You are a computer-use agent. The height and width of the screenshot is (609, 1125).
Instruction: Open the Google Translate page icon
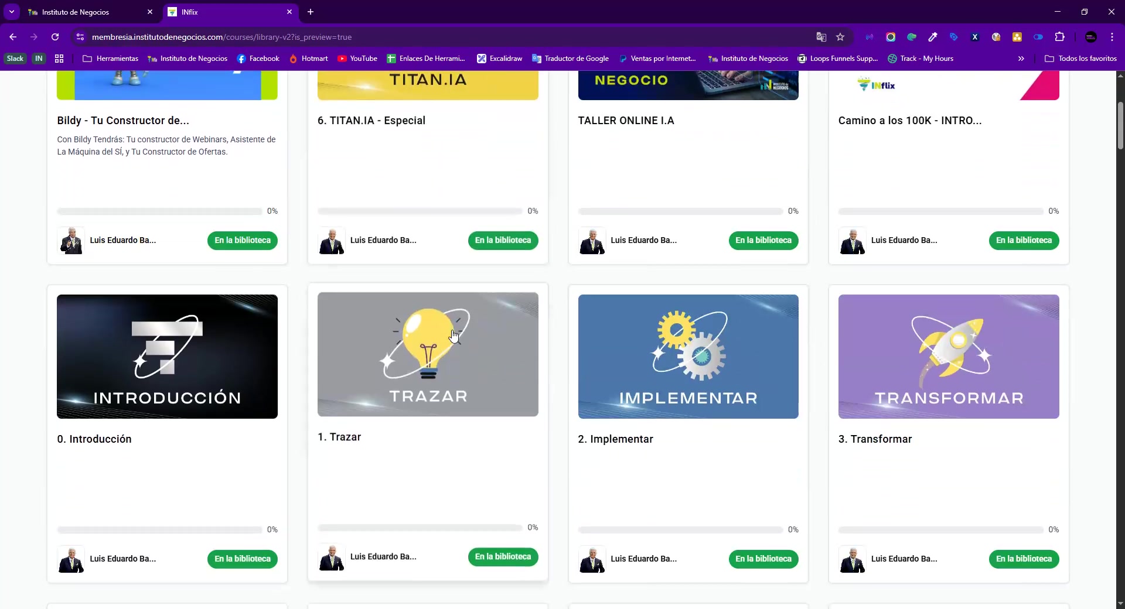tap(821, 37)
